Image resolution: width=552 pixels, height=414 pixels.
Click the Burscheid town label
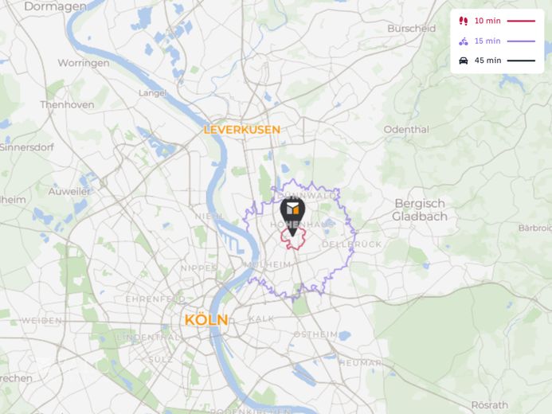click(412, 29)
